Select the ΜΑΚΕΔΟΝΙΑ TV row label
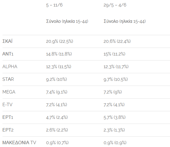Image resolution: width=170 pixels, height=147 pixels. click(x=19, y=143)
